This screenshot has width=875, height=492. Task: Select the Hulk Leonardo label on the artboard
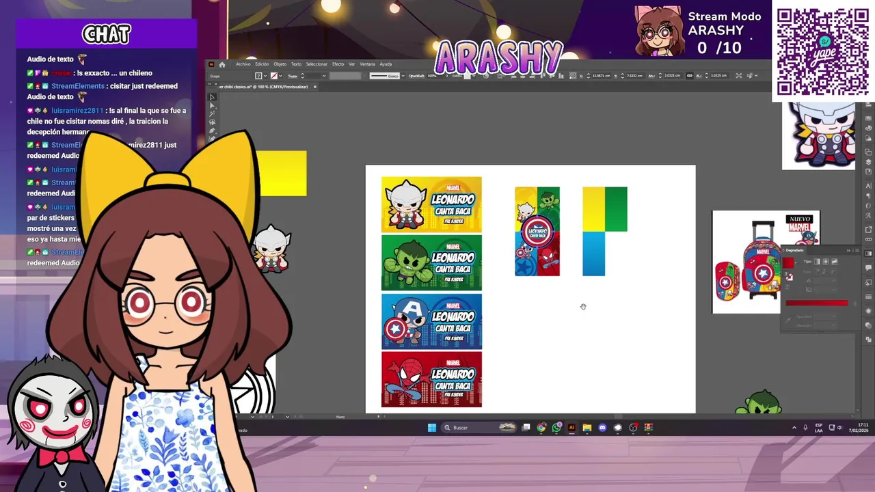(431, 263)
